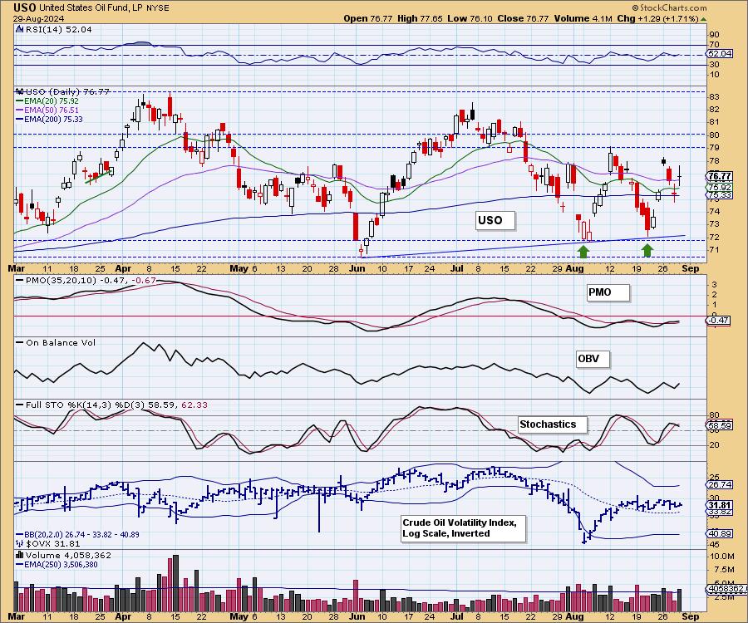Click the 'On Balance Vol' legend label
The image size is (748, 623).
[x=60, y=343]
